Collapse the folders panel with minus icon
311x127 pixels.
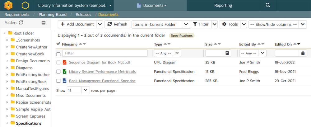44,22
